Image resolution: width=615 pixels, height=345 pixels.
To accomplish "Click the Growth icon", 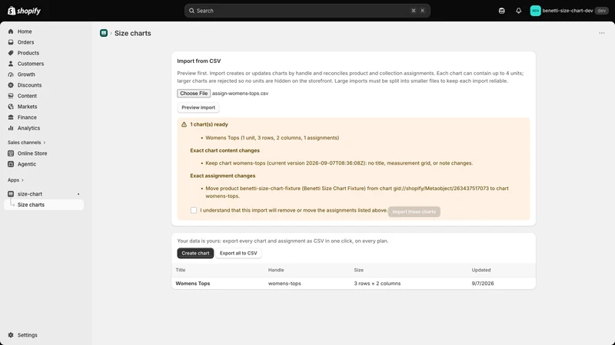I will point(11,74).
